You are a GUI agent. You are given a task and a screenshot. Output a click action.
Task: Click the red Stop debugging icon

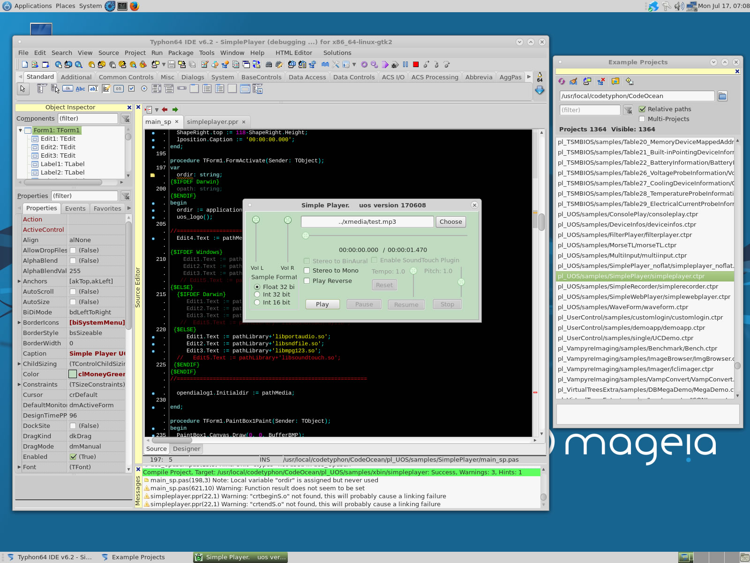click(x=416, y=65)
